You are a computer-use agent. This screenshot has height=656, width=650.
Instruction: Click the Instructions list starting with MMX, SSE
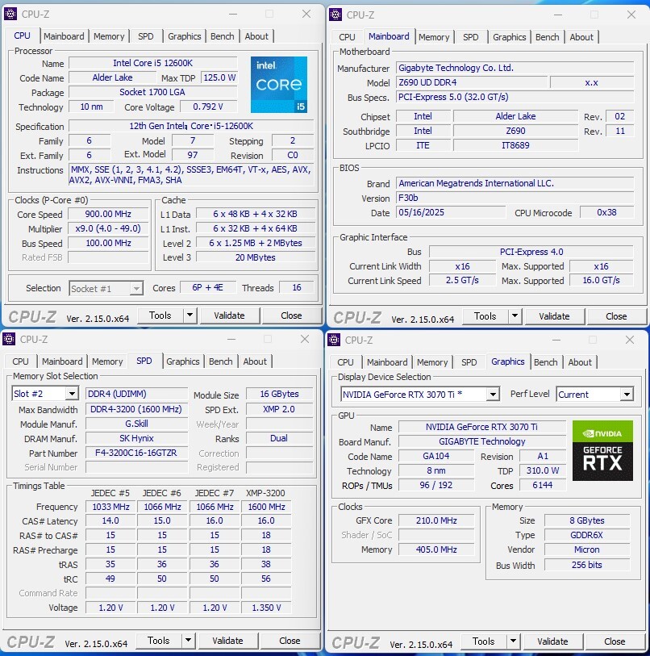point(191,175)
